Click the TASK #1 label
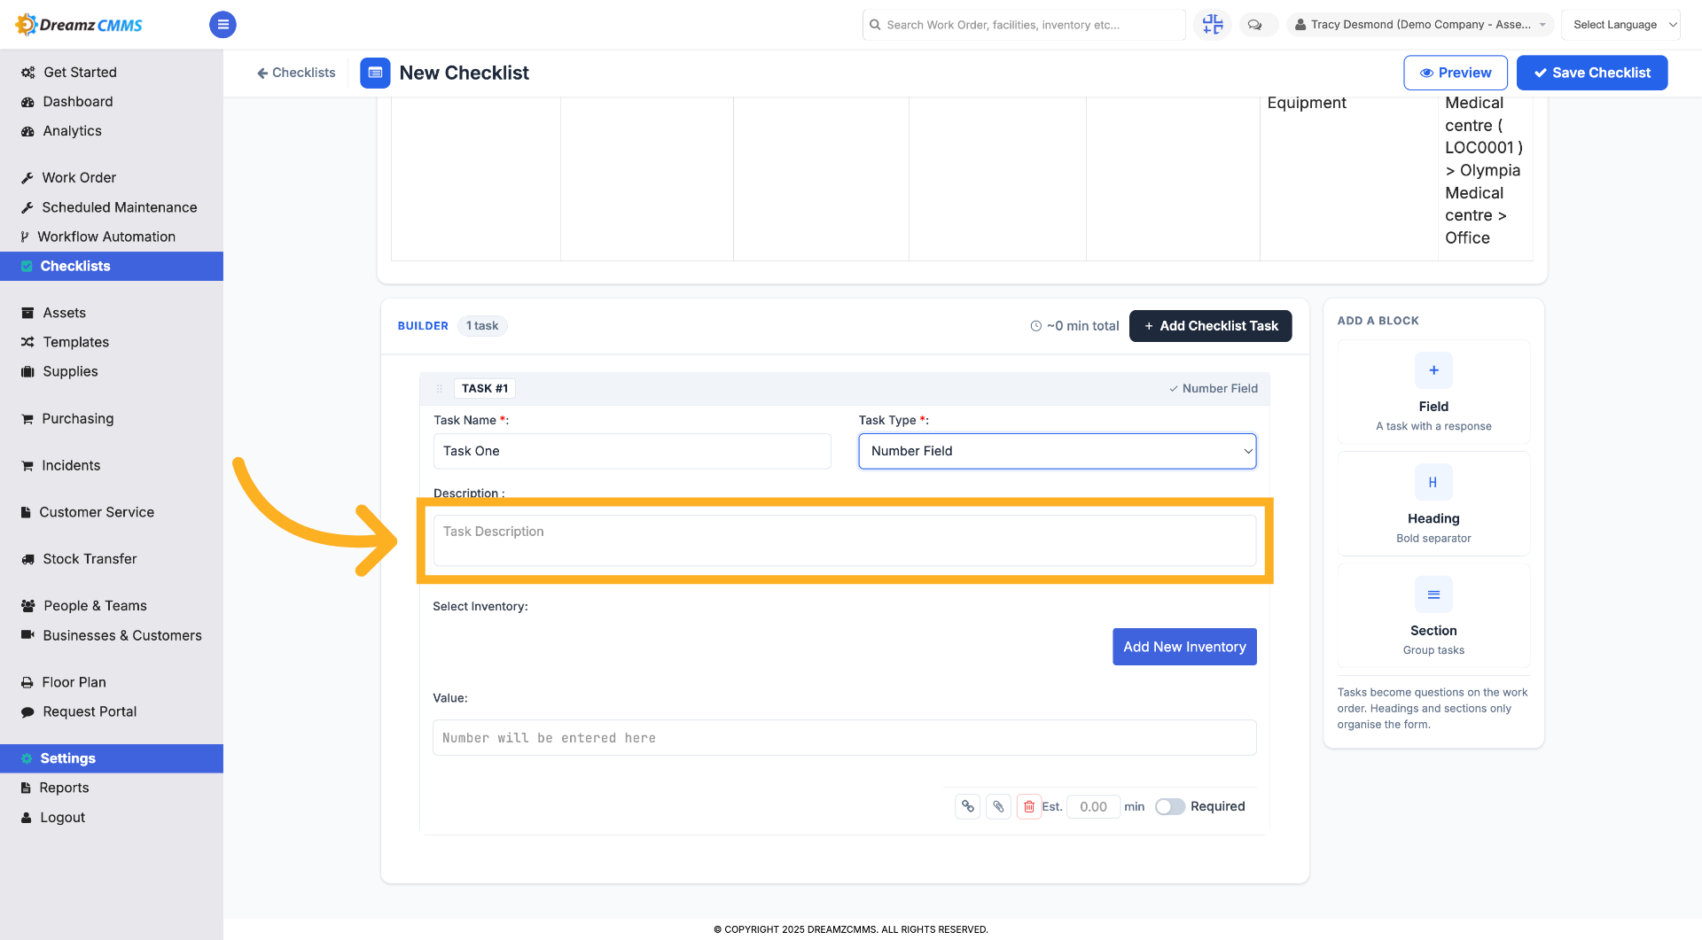This screenshot has width=1702, height=940. [485, 388]
